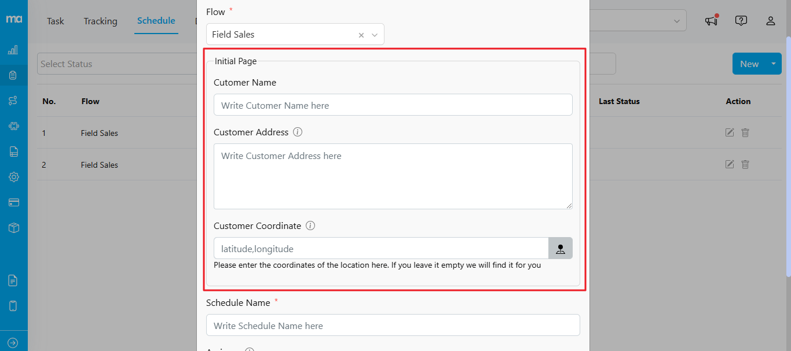The image size is (791, 351).
Task: Click the puzzle piece integrations icon
Action: [13, 126]
